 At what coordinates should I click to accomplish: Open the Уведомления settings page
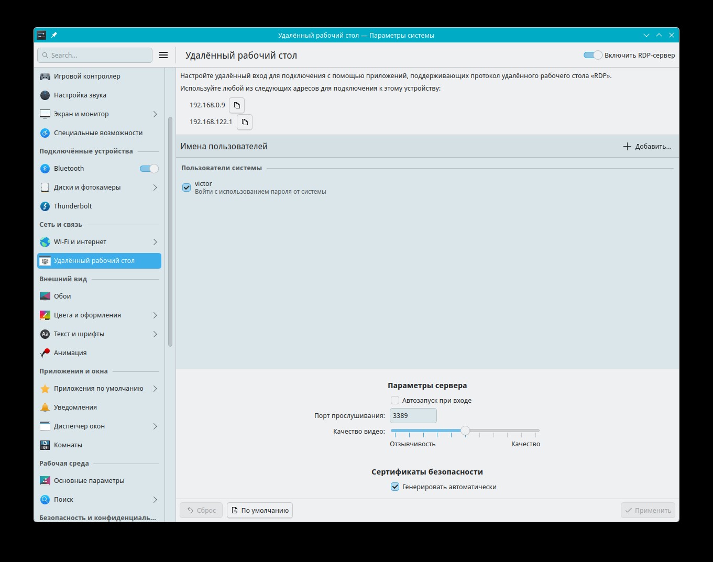pos(99,407)
